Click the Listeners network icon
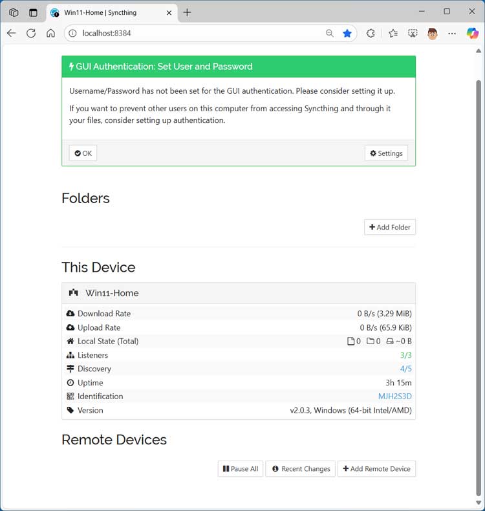 coord(70,355)
